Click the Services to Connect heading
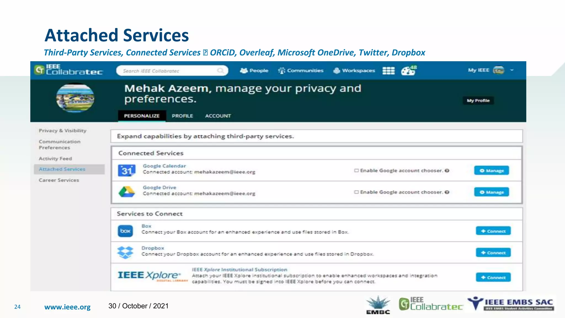Viewport: 565px width, 318px height. pyautogui.click(x=150, y=214)
